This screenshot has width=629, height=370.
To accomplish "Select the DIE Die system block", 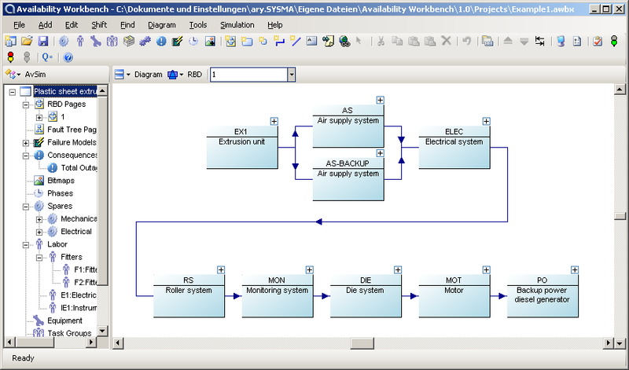I will point(366,296).
